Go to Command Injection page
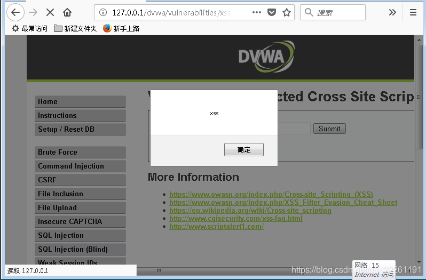The width and height of the screenshot is (426, 280). tap(80, 166)
